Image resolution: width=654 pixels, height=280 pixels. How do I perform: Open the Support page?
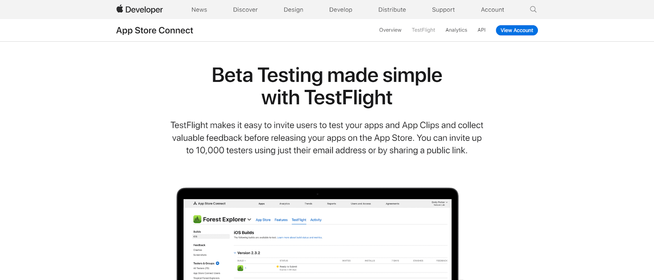(443, 10)
